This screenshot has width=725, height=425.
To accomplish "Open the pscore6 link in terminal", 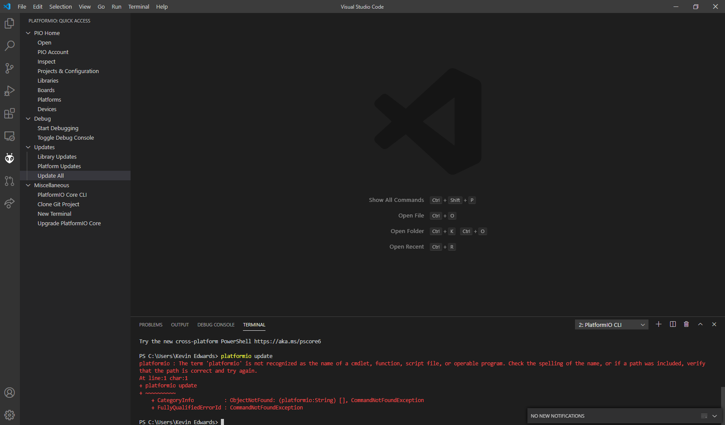I will [x=287, y=342].
